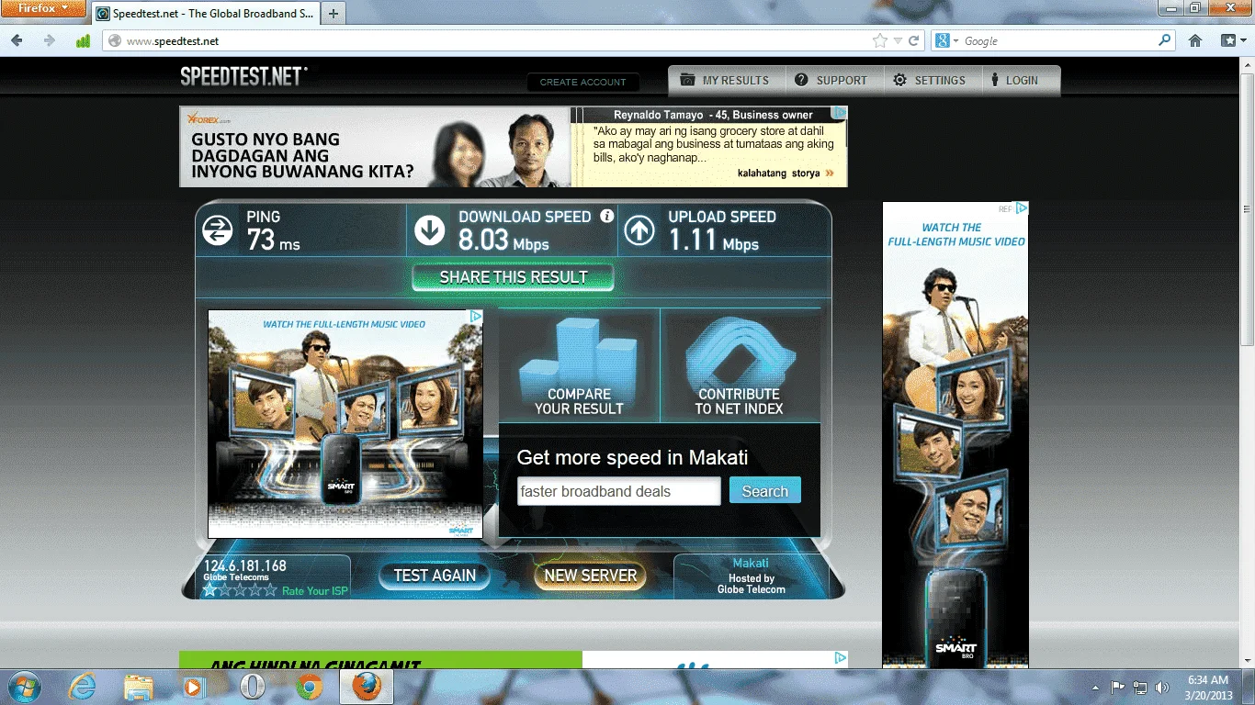Click the ping arrows icon
Screen dimensions: 1255x705
coord(218,230)
